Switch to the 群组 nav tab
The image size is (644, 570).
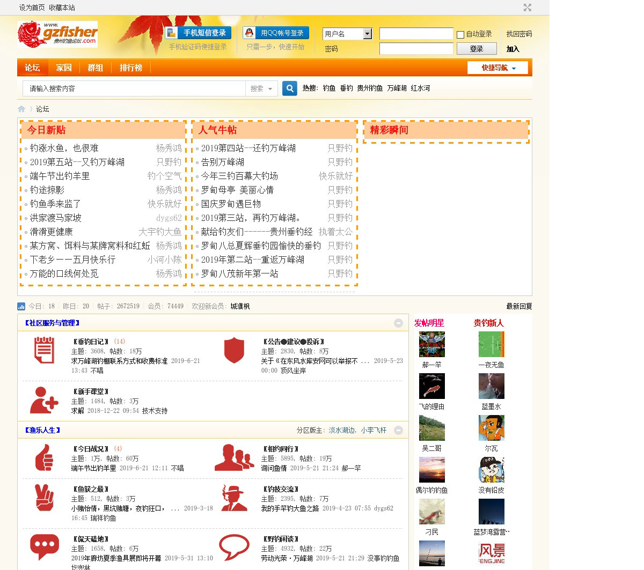pyautogui.click(x=96, y=68)
